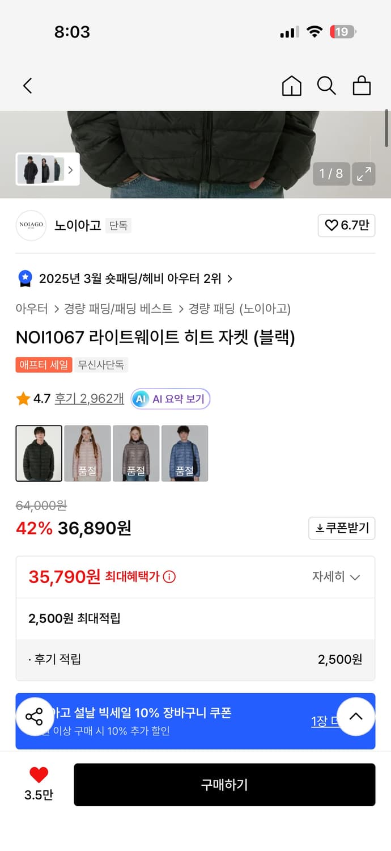
Task: Tap the back arrow
Action: click(x=27, y=86)
